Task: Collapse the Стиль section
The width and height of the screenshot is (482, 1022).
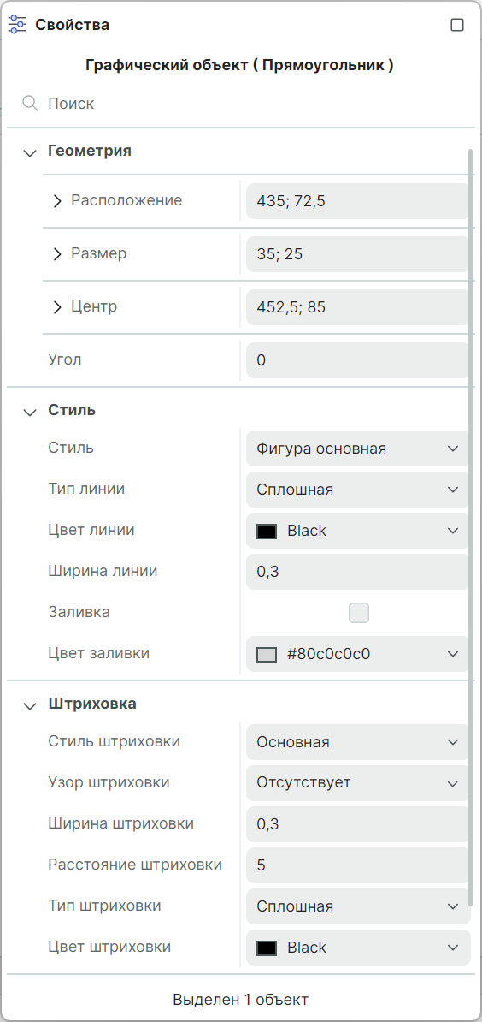Action: tap(29, 412)
